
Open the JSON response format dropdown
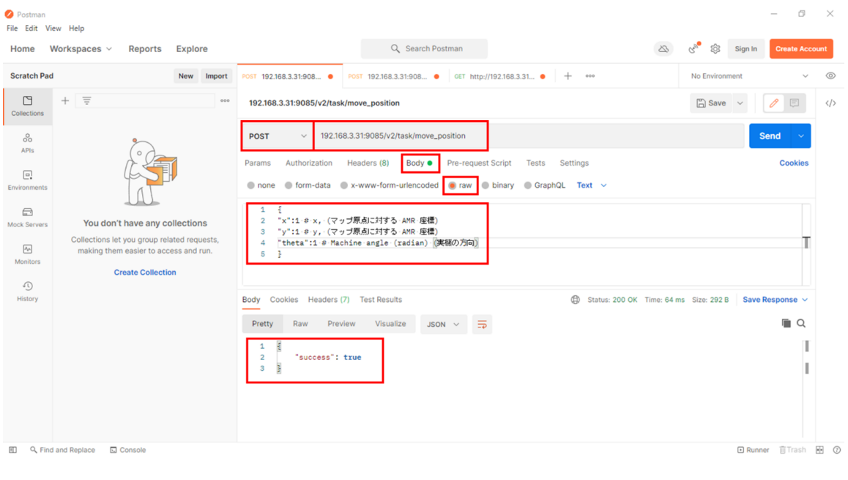pos(443,324)
